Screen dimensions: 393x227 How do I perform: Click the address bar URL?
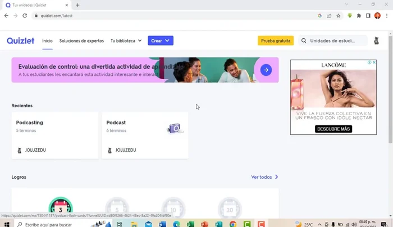[57, 16]
